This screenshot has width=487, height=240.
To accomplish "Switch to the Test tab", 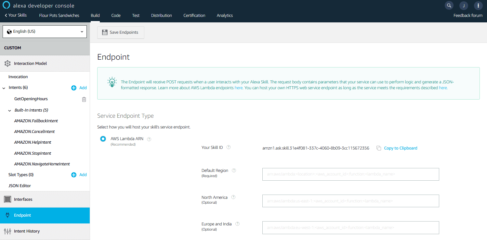I will [136, 15].
